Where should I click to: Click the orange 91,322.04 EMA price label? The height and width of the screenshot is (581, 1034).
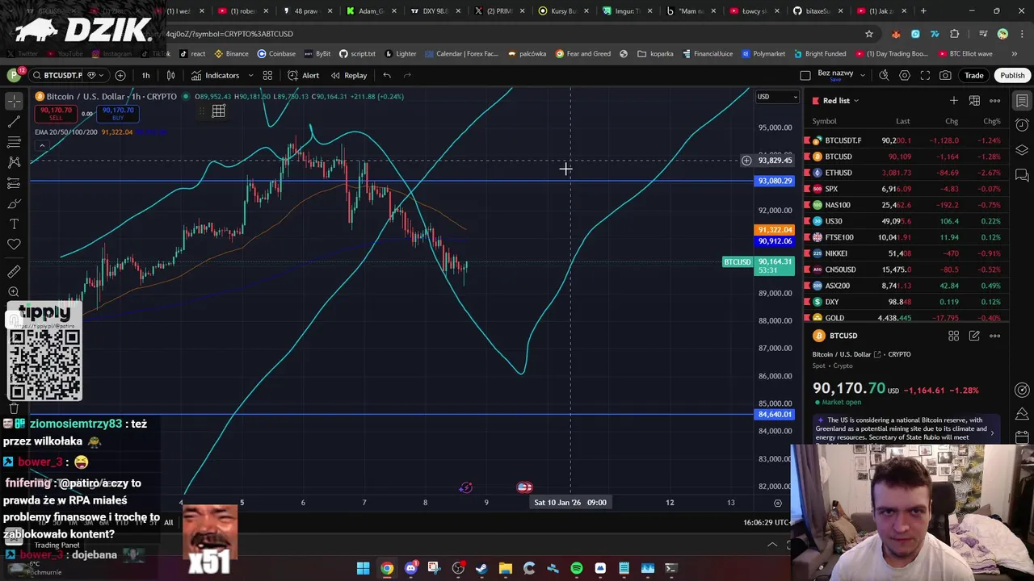(775, 230)
